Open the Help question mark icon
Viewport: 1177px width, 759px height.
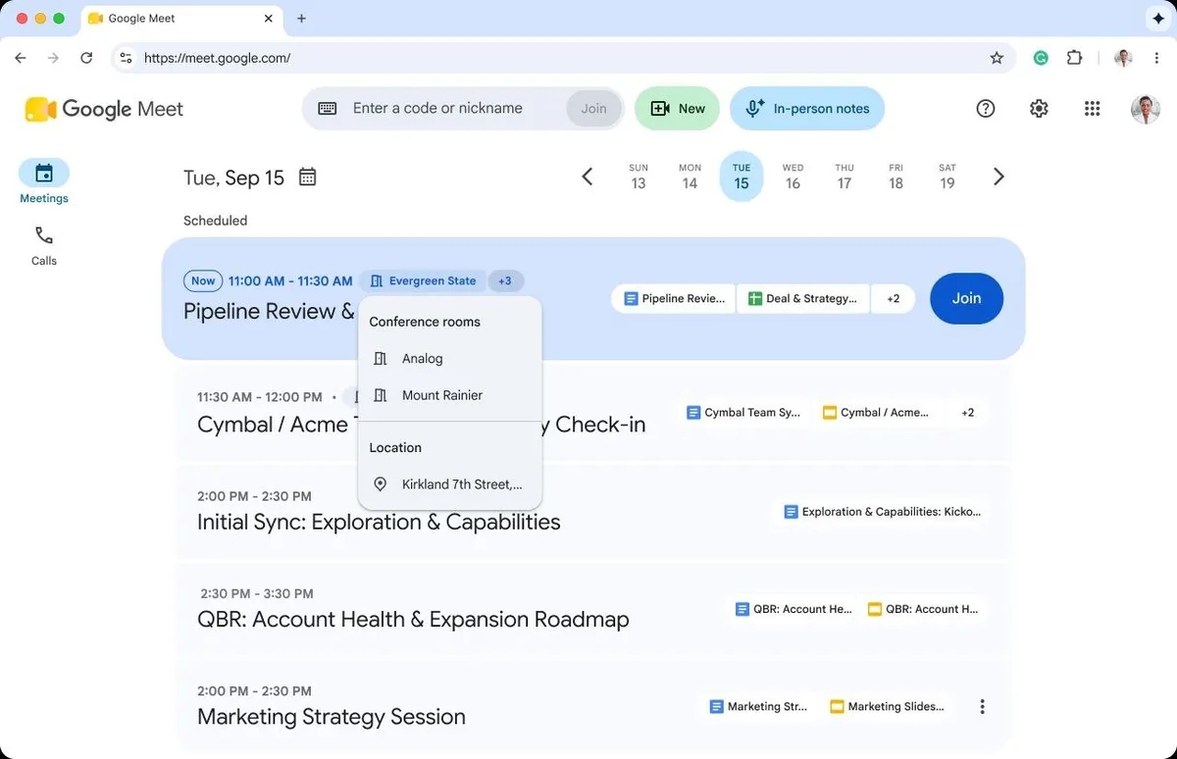(986, 109)
